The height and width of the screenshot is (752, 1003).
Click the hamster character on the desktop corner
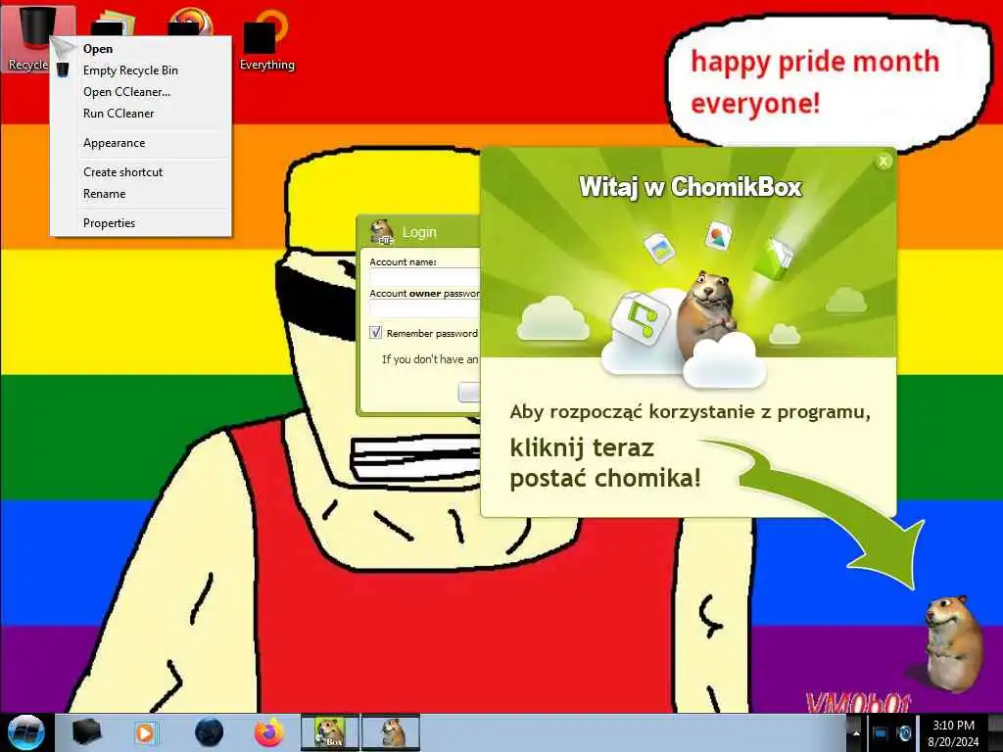(952, 643)
